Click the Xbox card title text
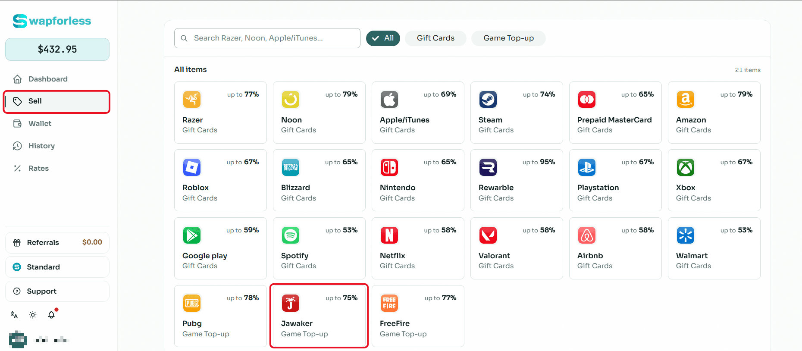Image resolution: width=802 pixels, height=351 pixels. pyautogui.click(x=686, y=188)
